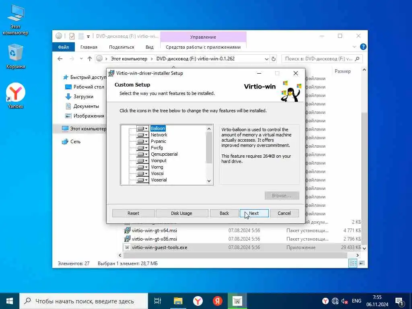Open the Главная ribbon tab
The image size is (412, 309).
pos(89,47)
